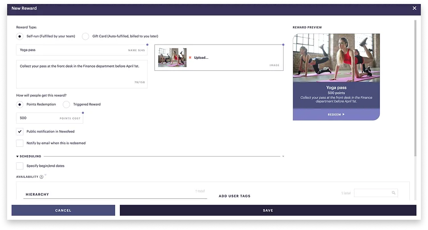Click the small arrow ending the Scheduling line
The width and height of the screenshot is (428, 230).
(283, 157)
